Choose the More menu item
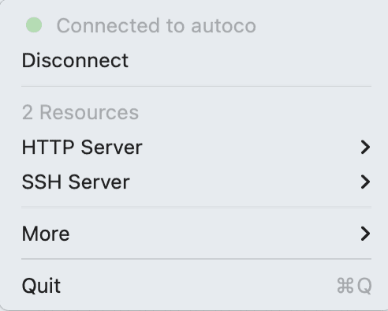Viewport: 388px width, 311px height. point(194,234)
